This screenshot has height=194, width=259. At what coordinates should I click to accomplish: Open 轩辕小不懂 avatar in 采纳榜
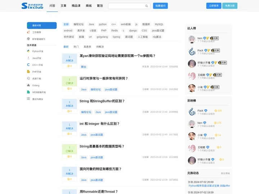coord(192,161)
